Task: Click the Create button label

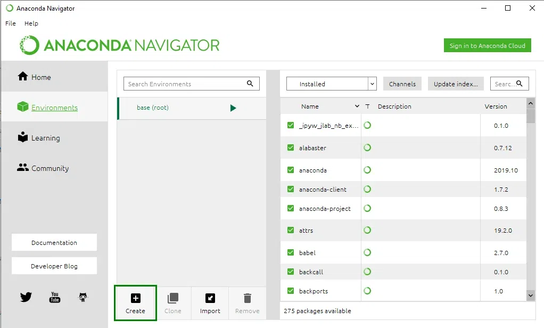Action: pyautogui.click(x=135, y=311)
